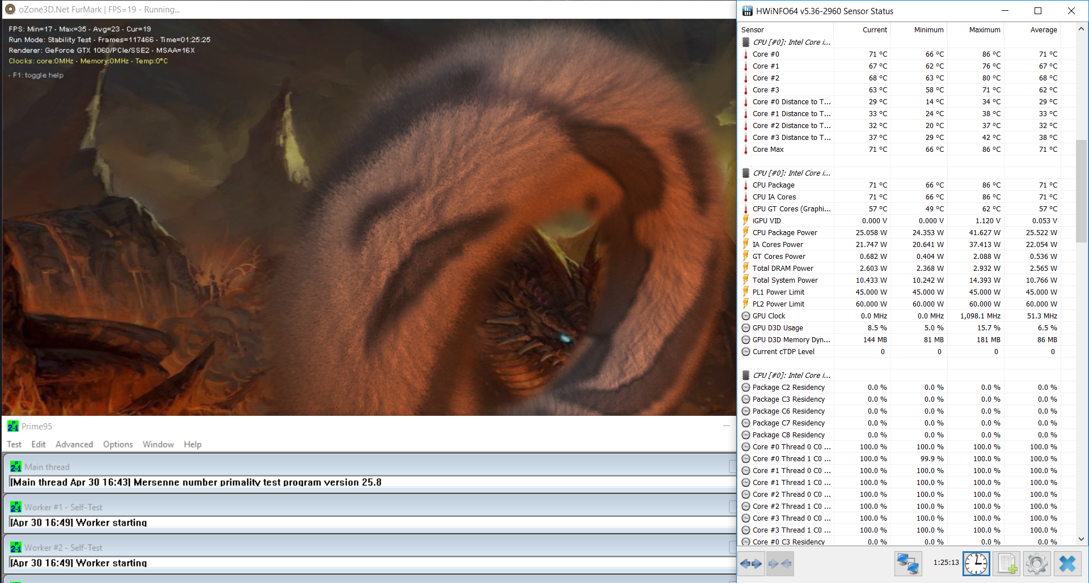Click the Worker #1 'Worker starting' log line
This screenshot has width=1089, height=583.
pos(79,522)
